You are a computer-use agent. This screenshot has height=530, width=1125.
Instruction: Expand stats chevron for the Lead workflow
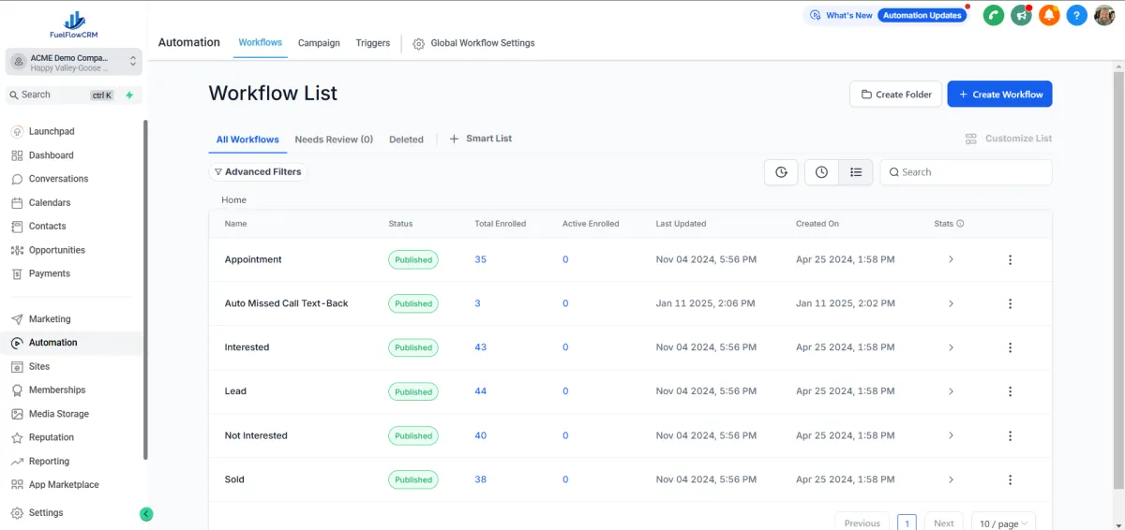(951, 391)
